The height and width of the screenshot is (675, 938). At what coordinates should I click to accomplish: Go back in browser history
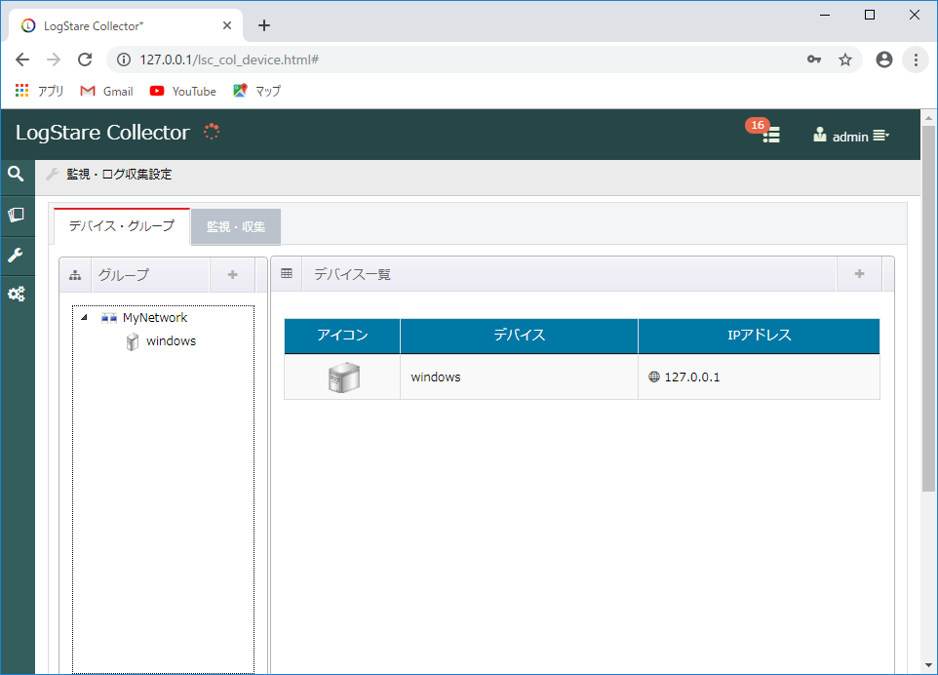[22, 60]
